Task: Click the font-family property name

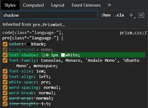Action: (22, 60)
